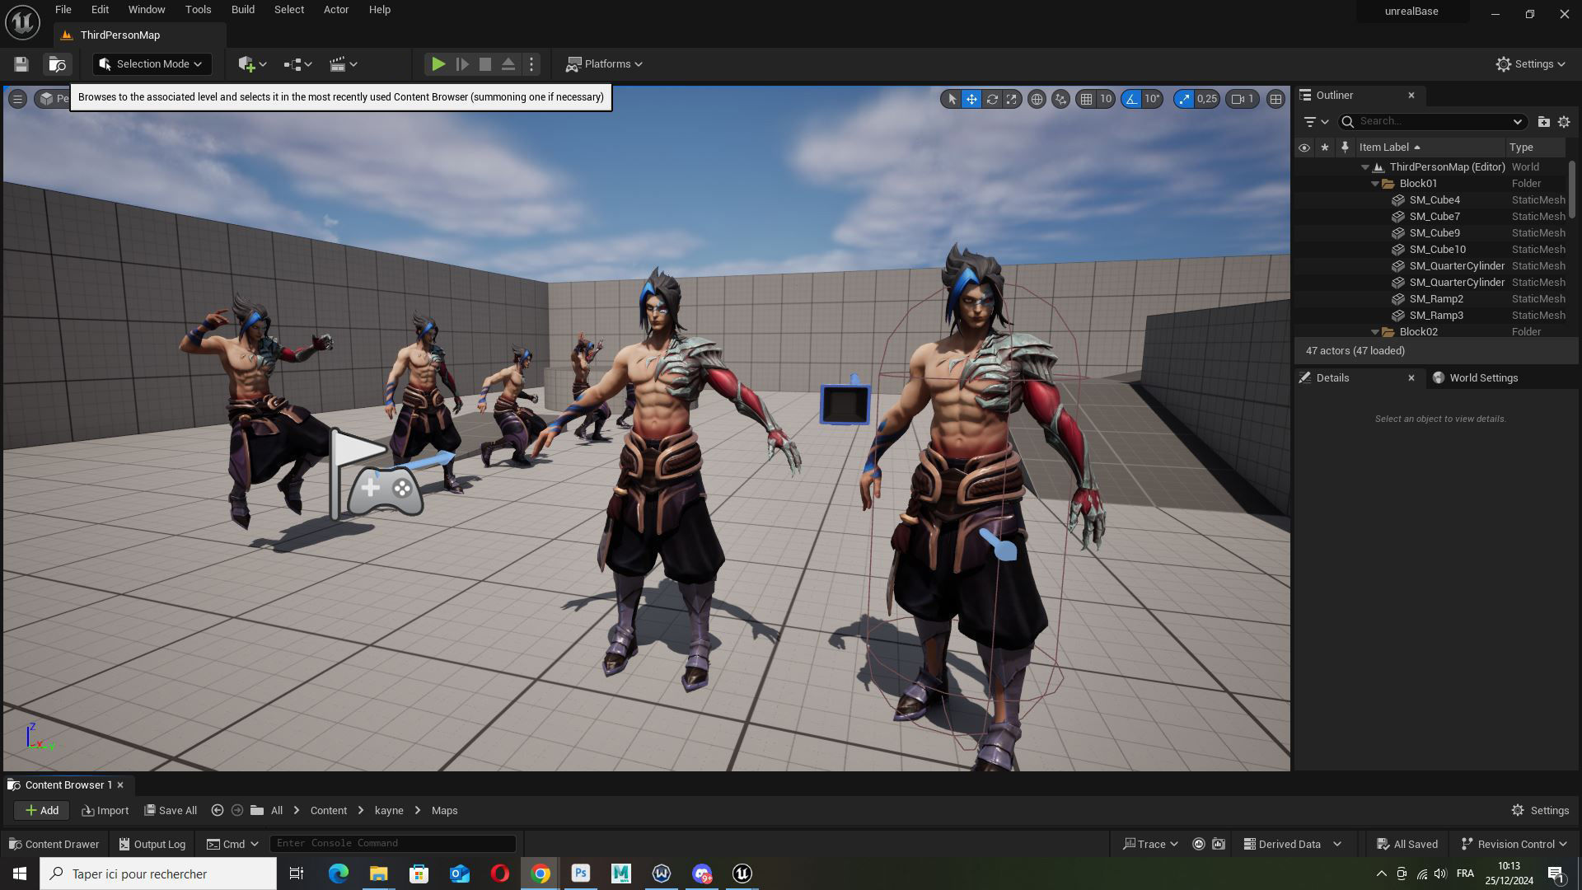Go to the kayne folder in breadcrumb path

389,811
